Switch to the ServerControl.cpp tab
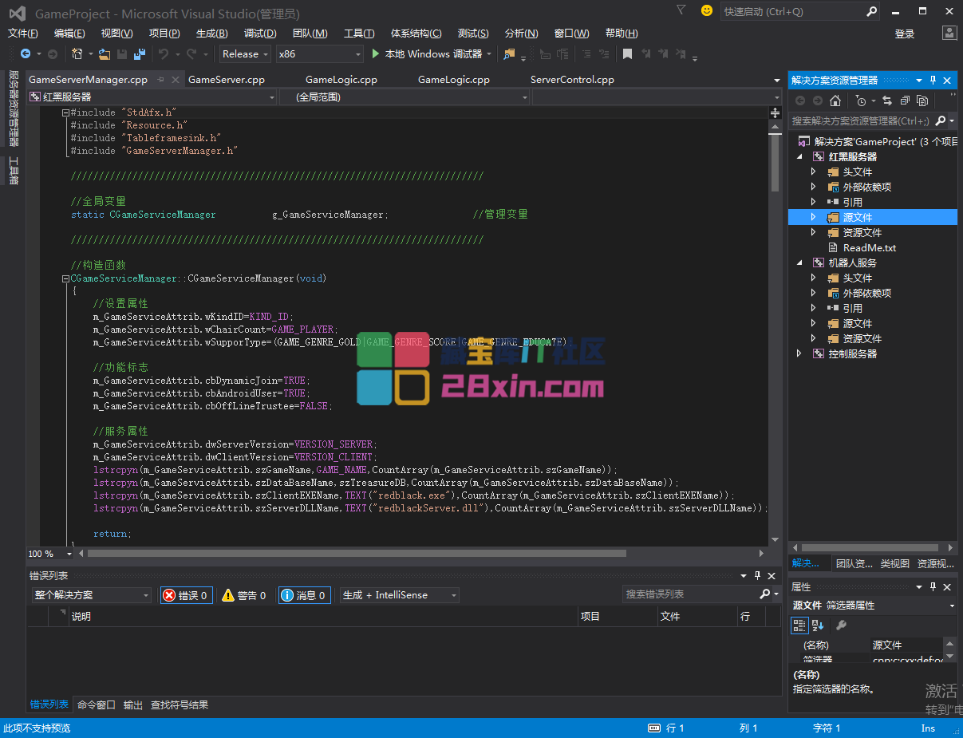963x738 pixels. [x=572, y=80]
